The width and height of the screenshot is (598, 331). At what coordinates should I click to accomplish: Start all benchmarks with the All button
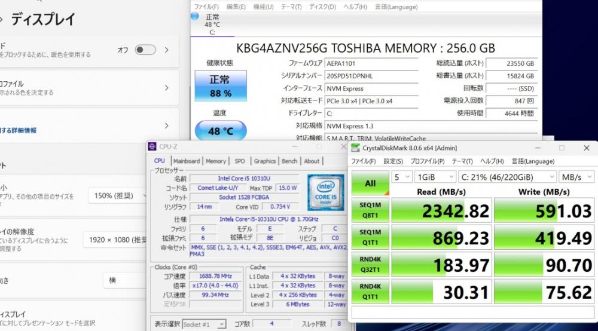click(370, 183)
